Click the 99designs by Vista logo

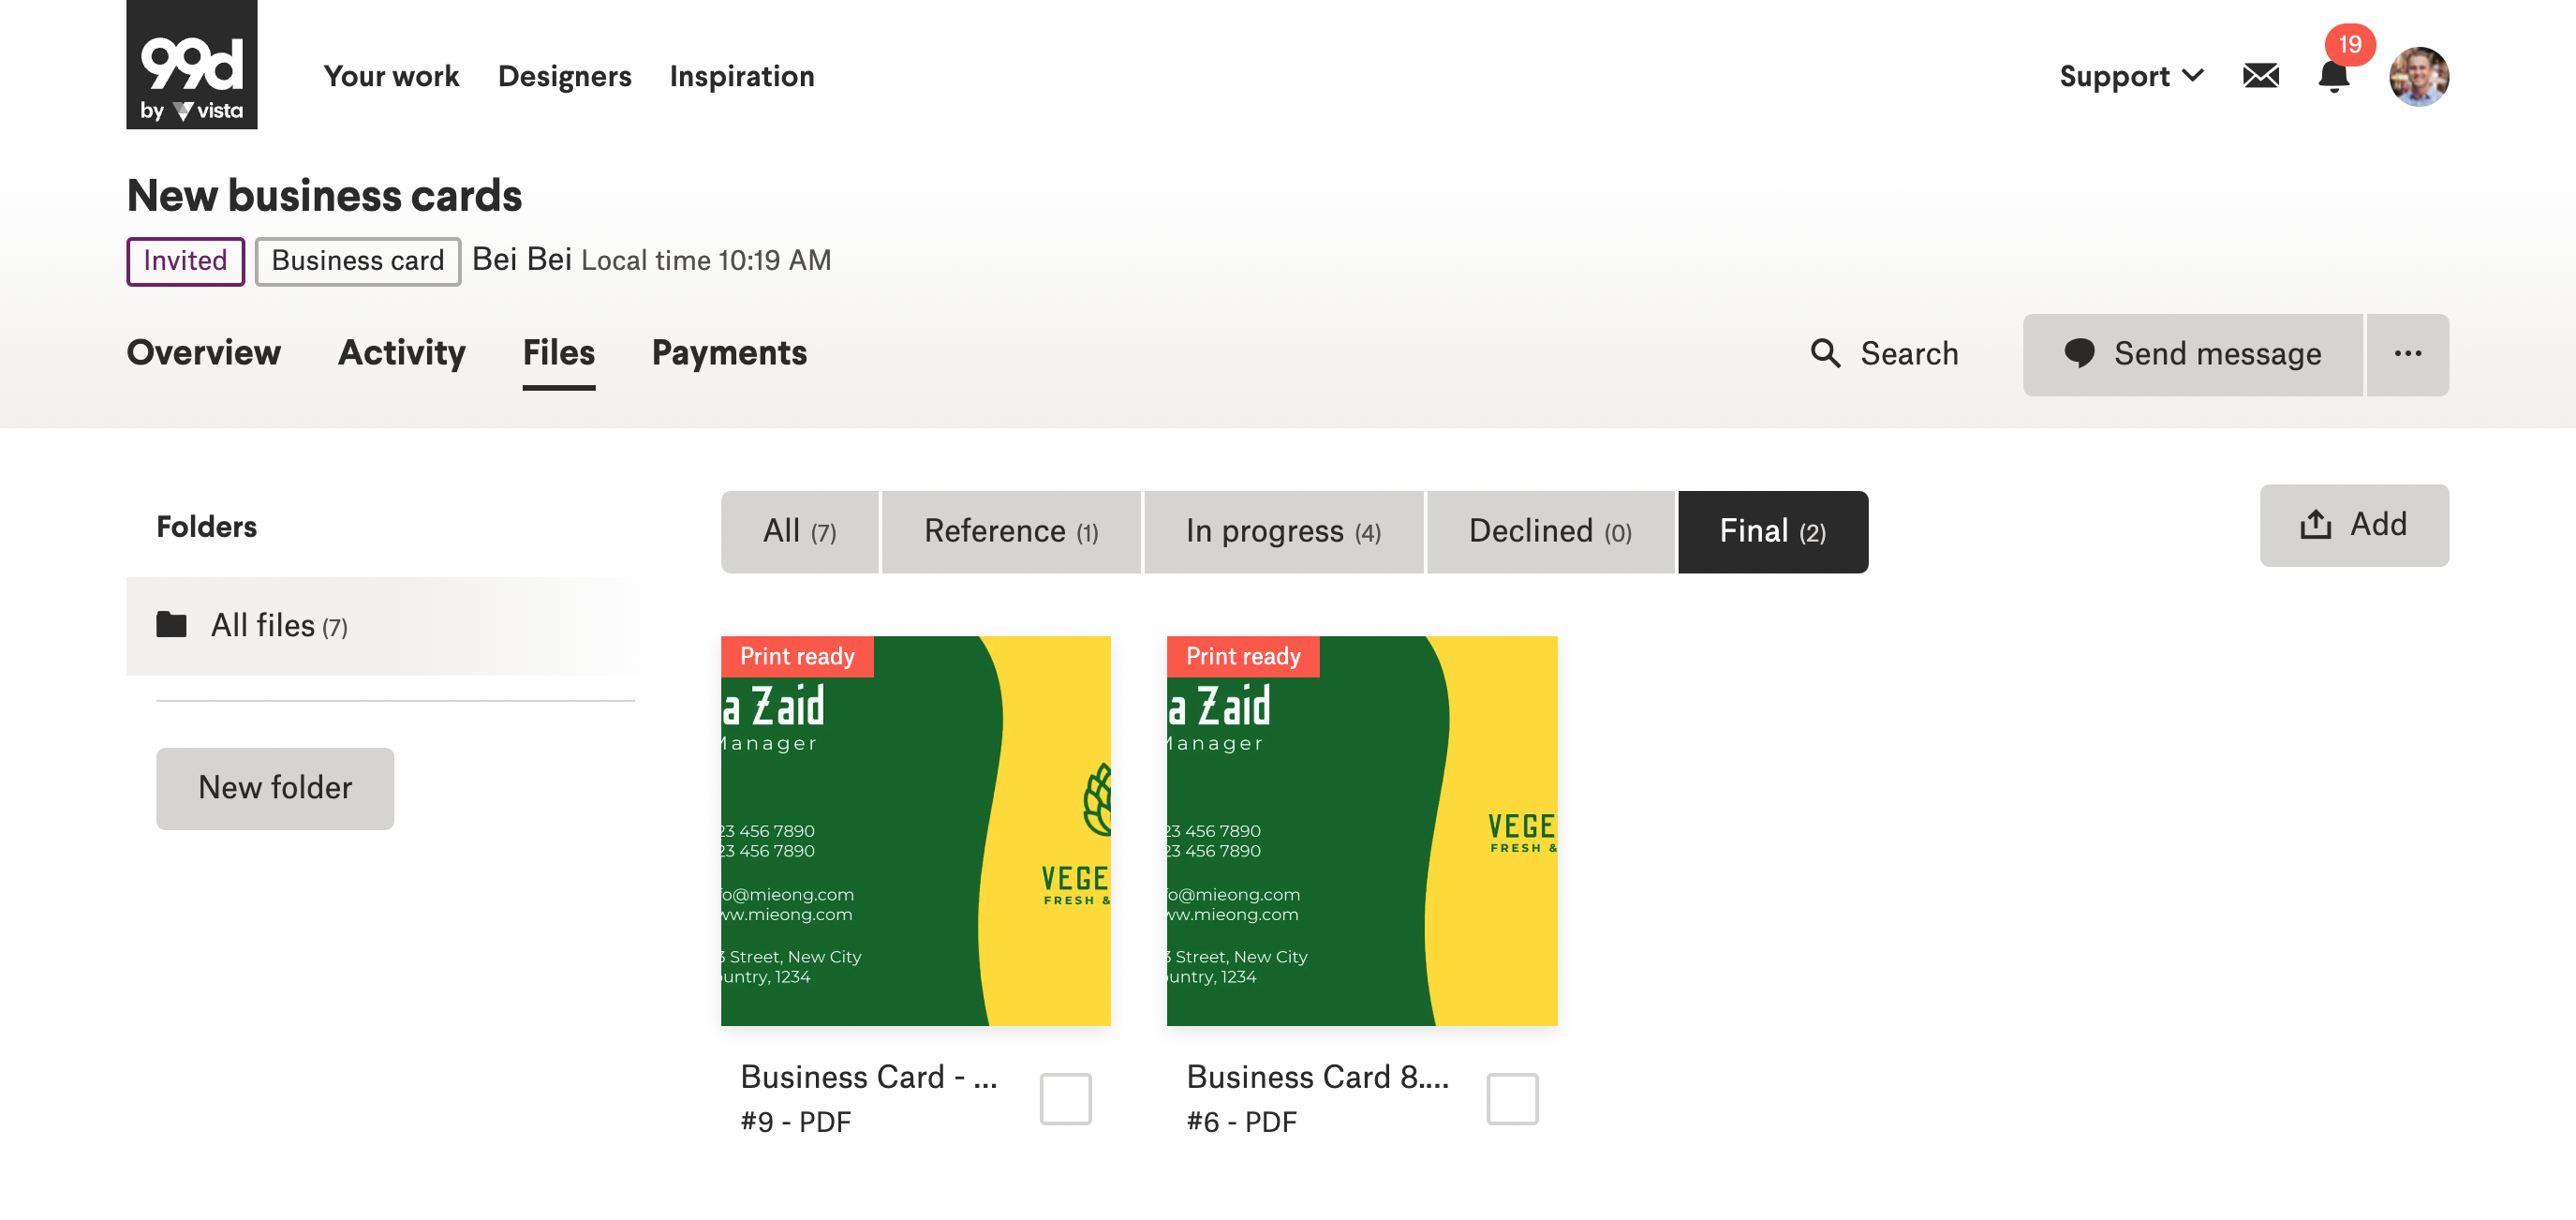191,65
